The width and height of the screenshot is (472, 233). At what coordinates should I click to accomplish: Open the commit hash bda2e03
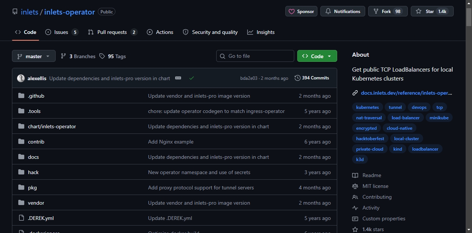249,78
